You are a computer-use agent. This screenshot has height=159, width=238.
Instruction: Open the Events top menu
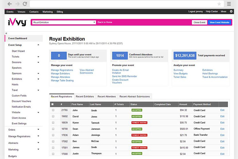(x=10, y=12)
